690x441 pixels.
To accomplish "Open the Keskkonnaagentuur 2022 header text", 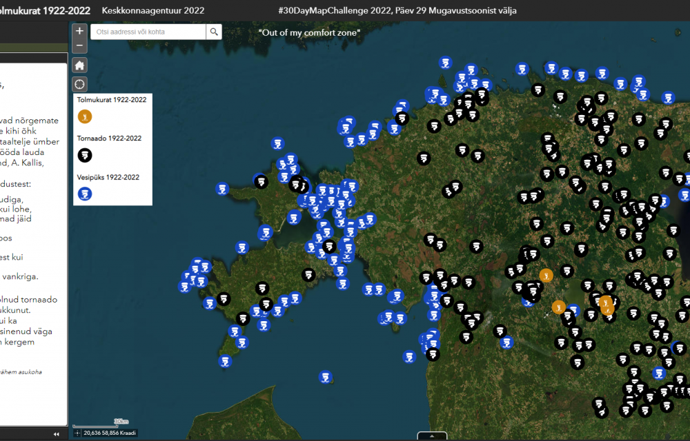I will [x=153, y=10].
